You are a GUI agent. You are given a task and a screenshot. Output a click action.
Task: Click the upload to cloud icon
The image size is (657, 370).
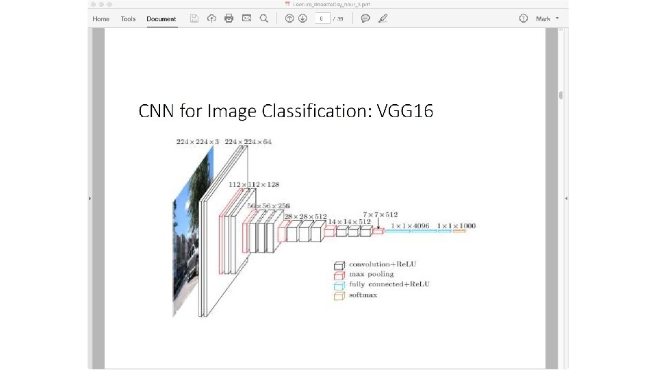pyautogui.click(x=211, y=18)
